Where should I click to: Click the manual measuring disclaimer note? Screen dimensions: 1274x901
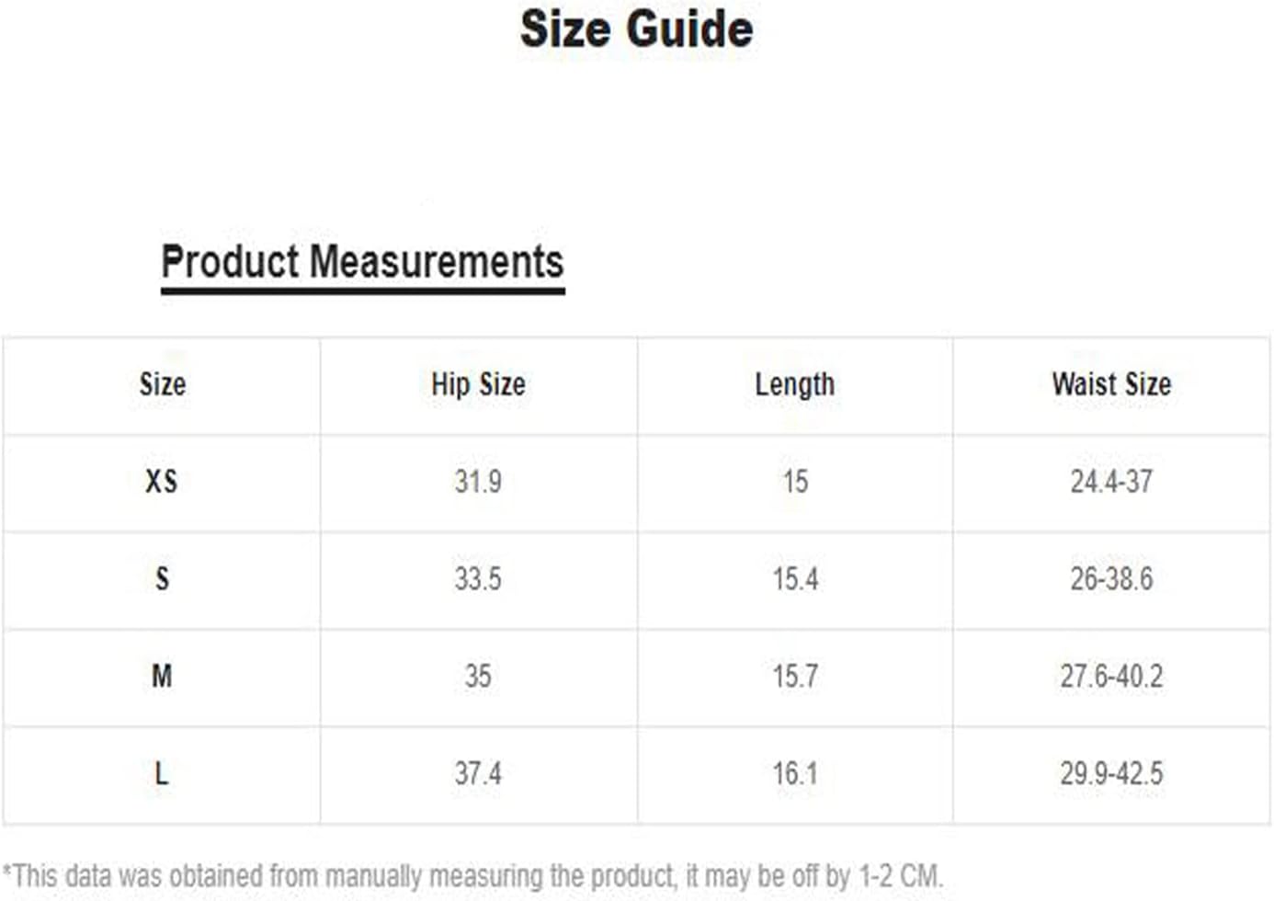click(472, 875)
